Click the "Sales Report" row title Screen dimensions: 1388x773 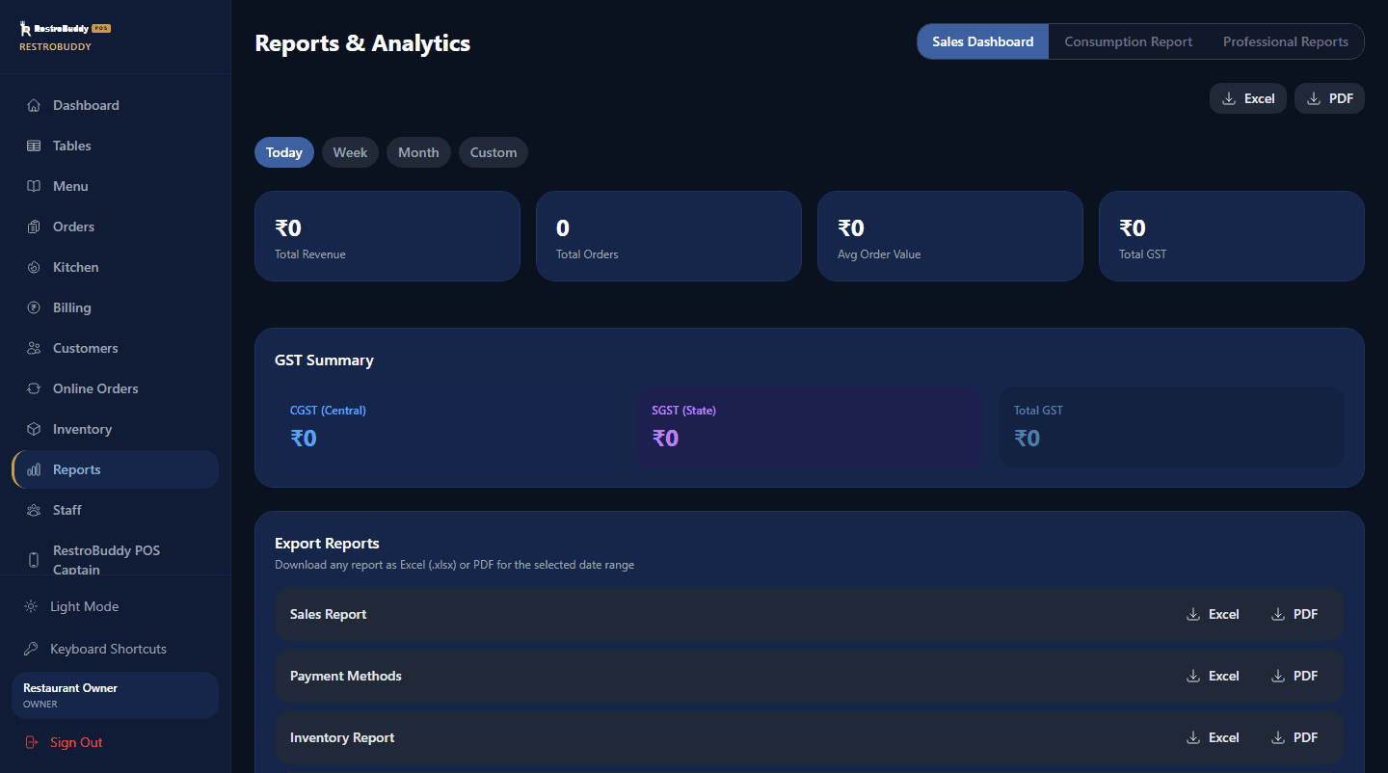pyautogui.click(x=328, y=614)
